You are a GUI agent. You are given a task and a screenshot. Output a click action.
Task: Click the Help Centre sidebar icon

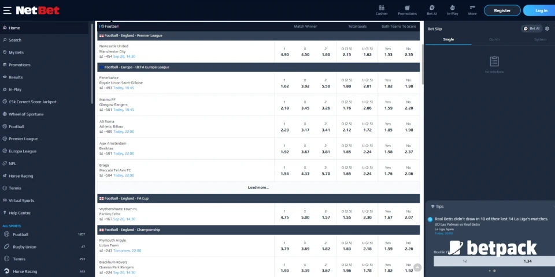pos(5,213)
